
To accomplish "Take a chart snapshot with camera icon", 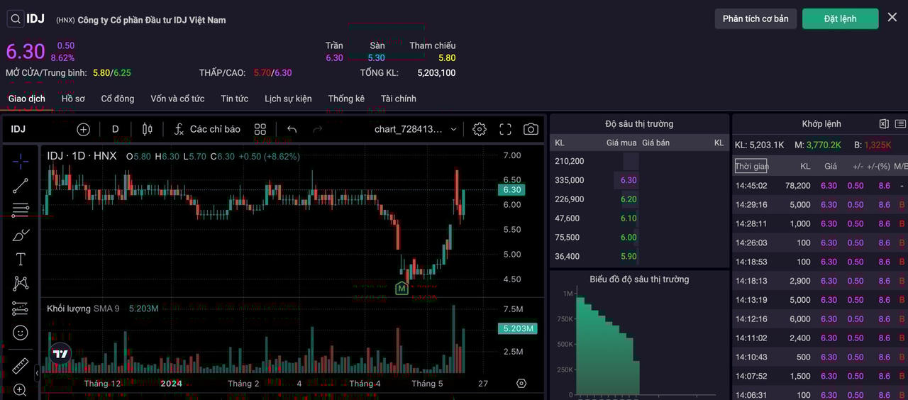I will click(x=530, y=129).
